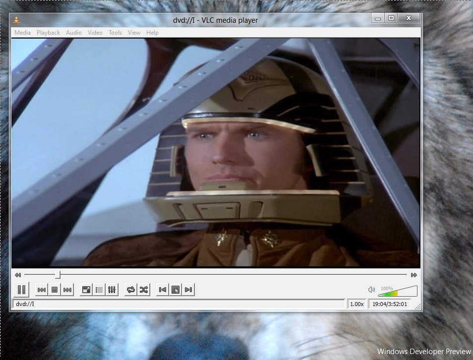Go to previous DVD title
Screen dimensions: 473x360
click(x=163, y=290)
